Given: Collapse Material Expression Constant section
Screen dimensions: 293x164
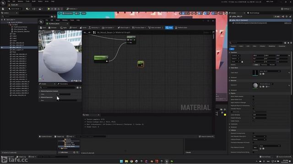Looking at the screenshot, I should click(40, 91).
